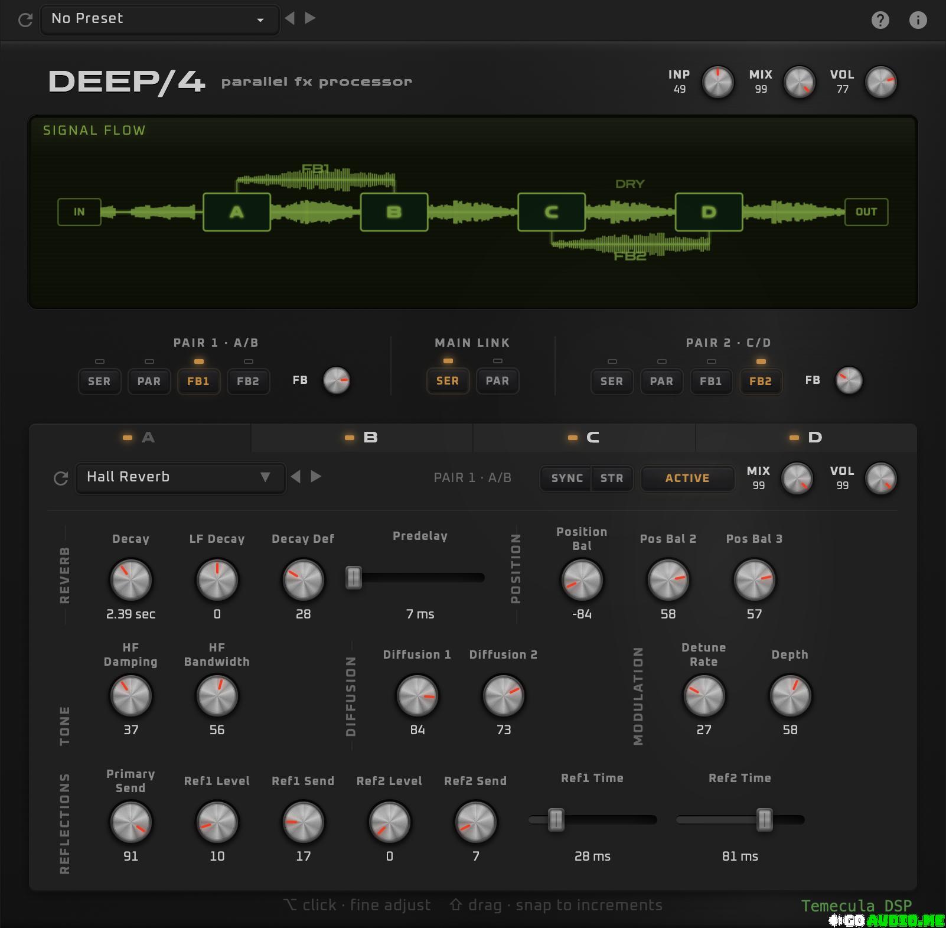Set Main Link to PAR mode
946x928 pixels.
pos(497,380)
